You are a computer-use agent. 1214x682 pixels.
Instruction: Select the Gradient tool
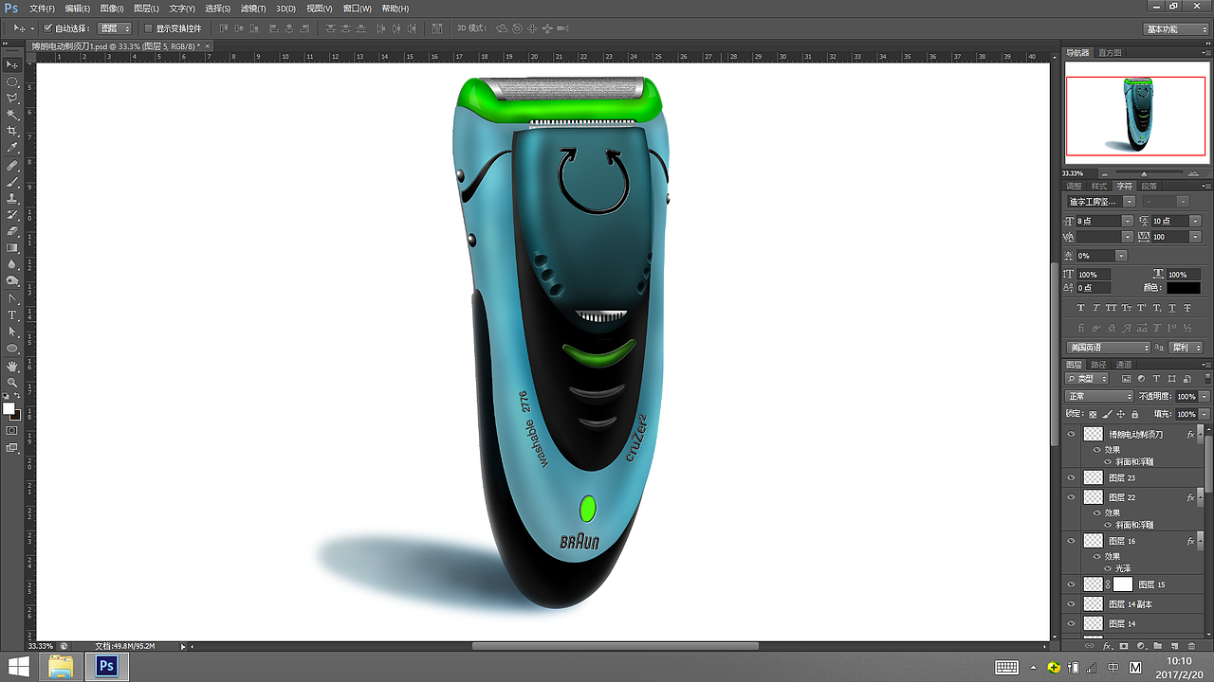click(12, 248)
